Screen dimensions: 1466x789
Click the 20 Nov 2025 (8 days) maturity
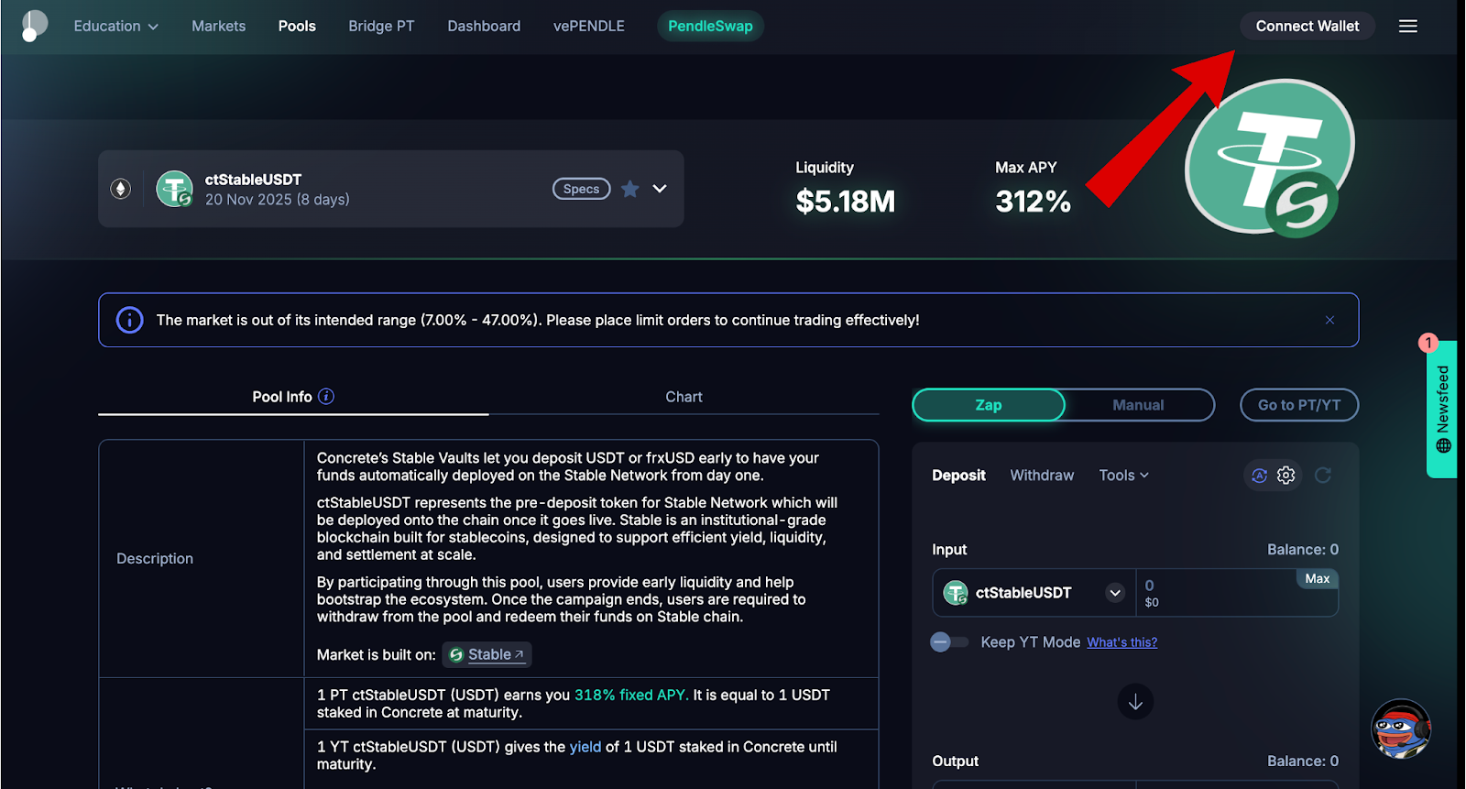pos(278,200)
